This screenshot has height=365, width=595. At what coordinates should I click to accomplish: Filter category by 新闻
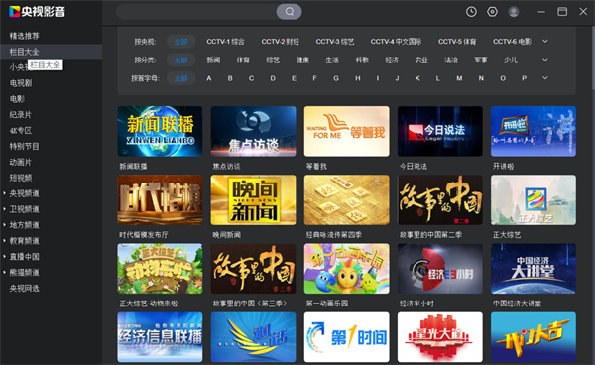tap(213, 60)
